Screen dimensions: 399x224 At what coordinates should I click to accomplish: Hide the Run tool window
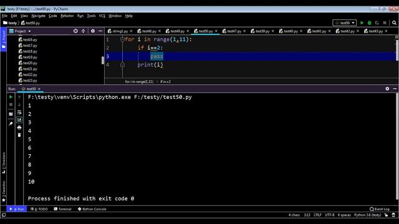[x=395, y=88]
